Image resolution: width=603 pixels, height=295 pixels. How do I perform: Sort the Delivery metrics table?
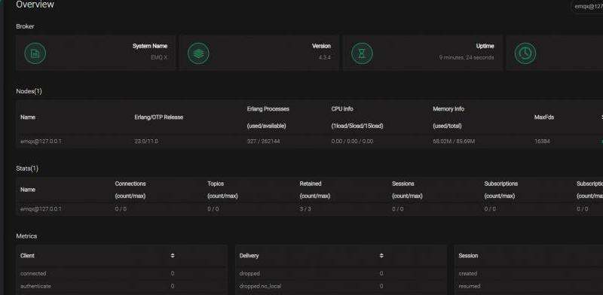tap(381, 255)
